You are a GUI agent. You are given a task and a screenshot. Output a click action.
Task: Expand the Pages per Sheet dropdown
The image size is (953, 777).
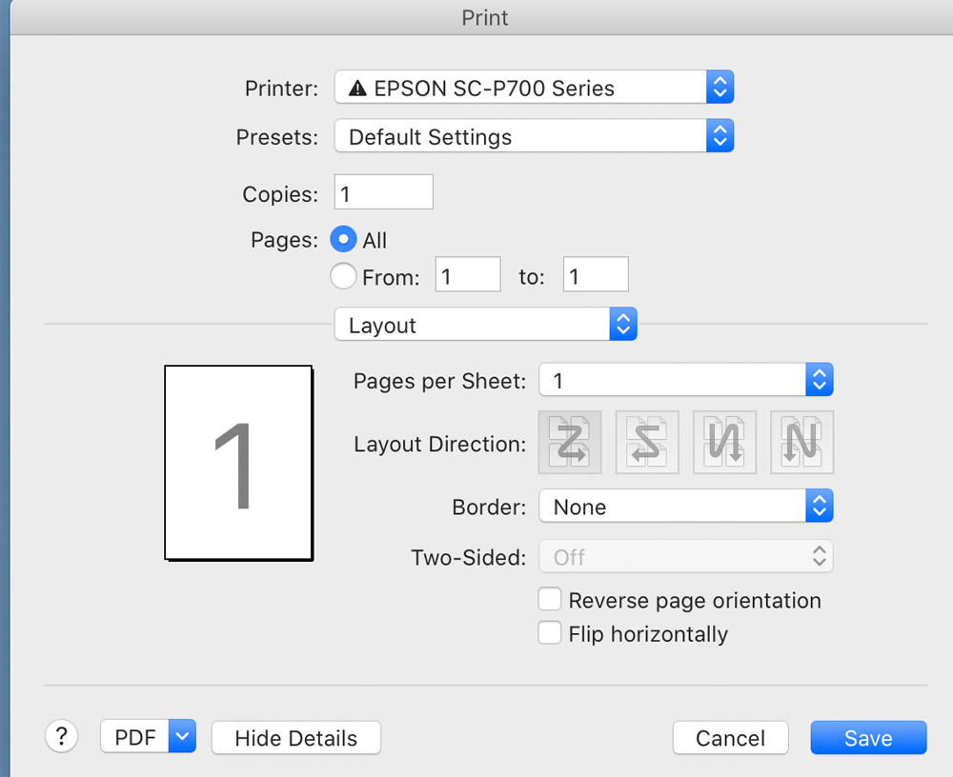point(686,381)
